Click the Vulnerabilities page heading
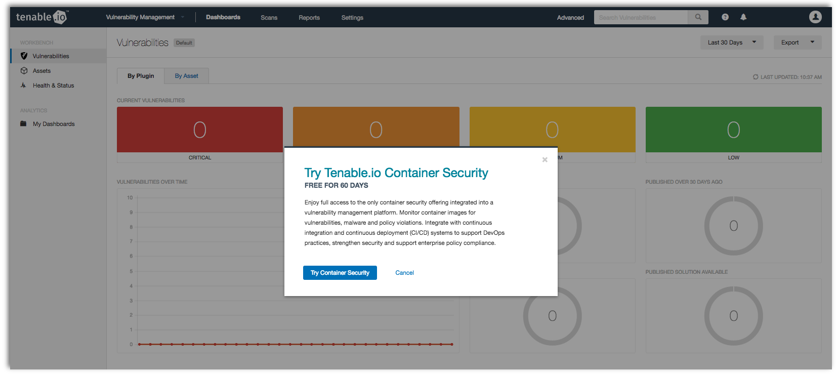836x375 pixels. pos(143,43)
